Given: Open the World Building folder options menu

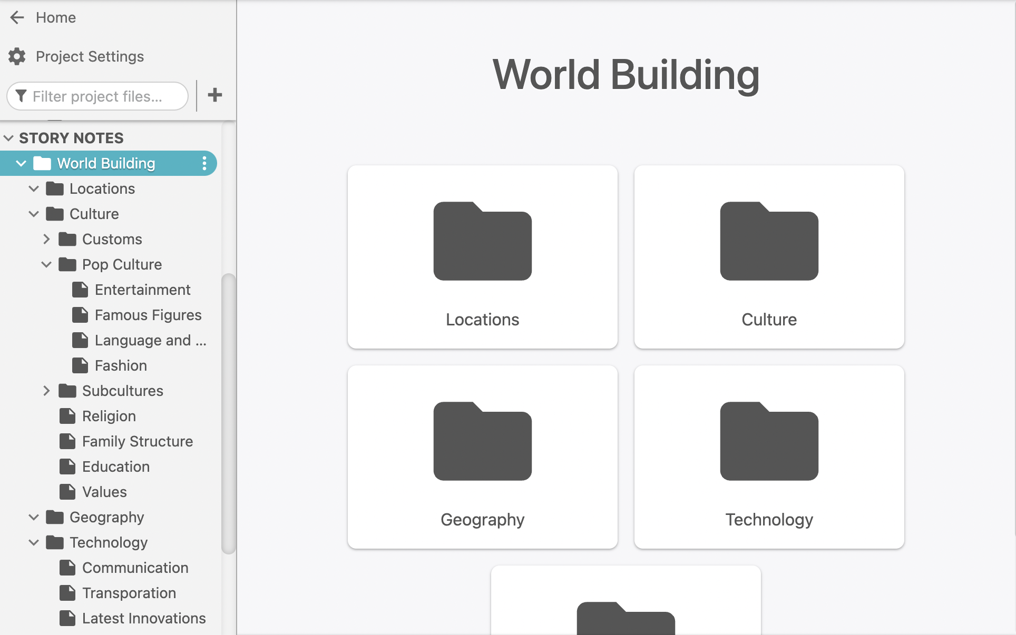Looking at the screenshot, I should click(x=204, y=163).
